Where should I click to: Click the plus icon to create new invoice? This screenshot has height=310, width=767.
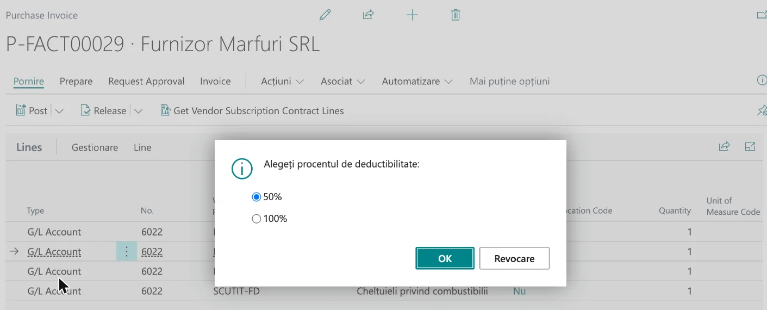coord(413,15)
